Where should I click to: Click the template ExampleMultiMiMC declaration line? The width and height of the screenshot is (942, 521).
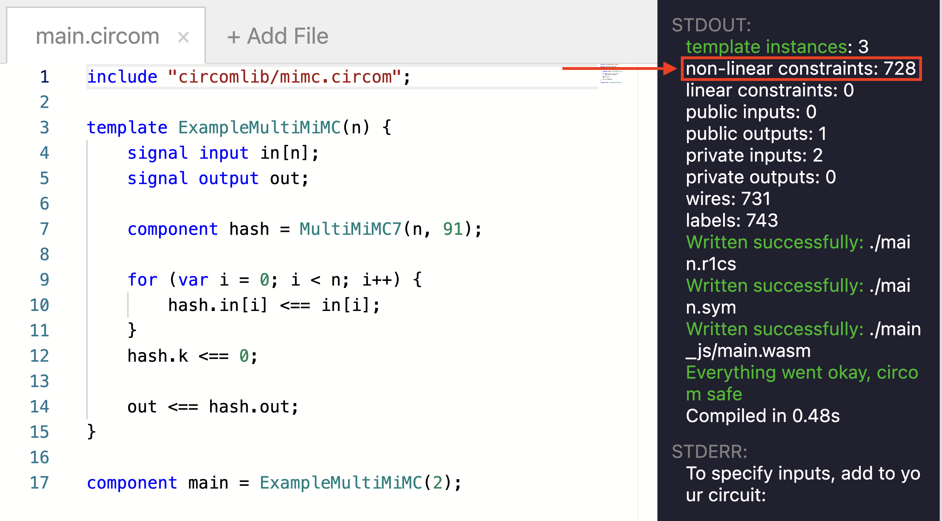239,128
